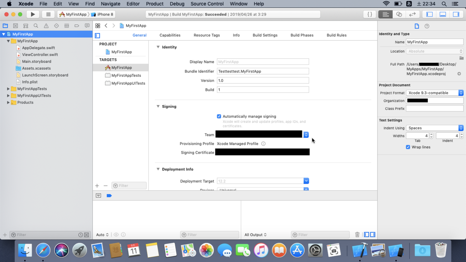This screenshot has height=262, width=466.
Task: Open the Deployment Target dropdown
Action: pyautogui.click(x=306, y=181)
